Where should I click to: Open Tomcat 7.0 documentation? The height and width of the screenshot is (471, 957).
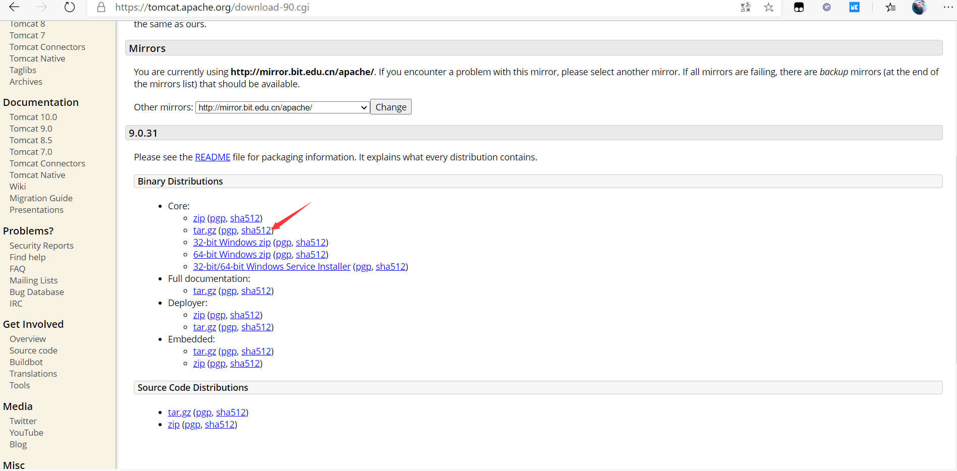pyautogui.click(x=31, y=152)
